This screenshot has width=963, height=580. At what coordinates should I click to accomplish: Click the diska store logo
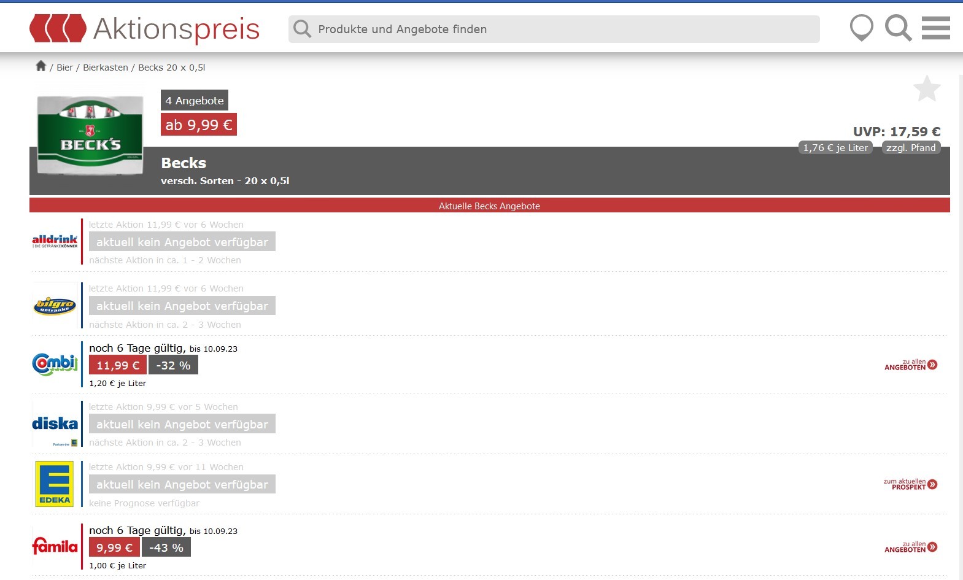[55, 424]
